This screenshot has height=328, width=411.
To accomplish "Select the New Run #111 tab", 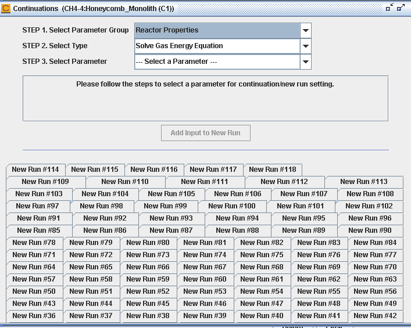I will pos(205,182).
